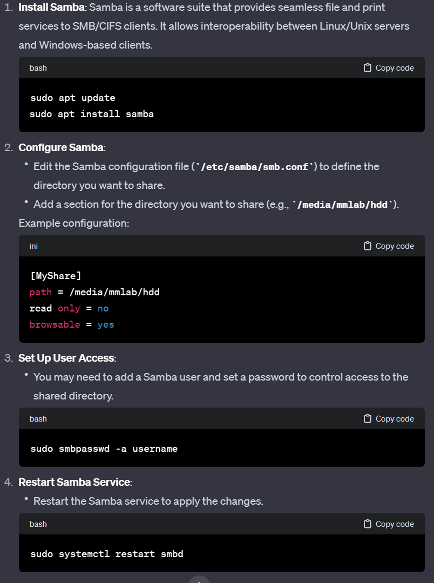Click the 'Configure Samba' heading
434x583 pixels.
coord(61,147)
